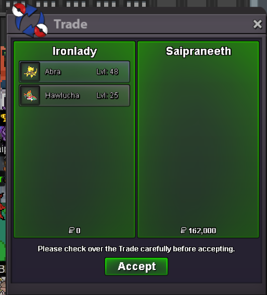
Task: Click Ironlady's 0 money offer
Action: [74, 231]
